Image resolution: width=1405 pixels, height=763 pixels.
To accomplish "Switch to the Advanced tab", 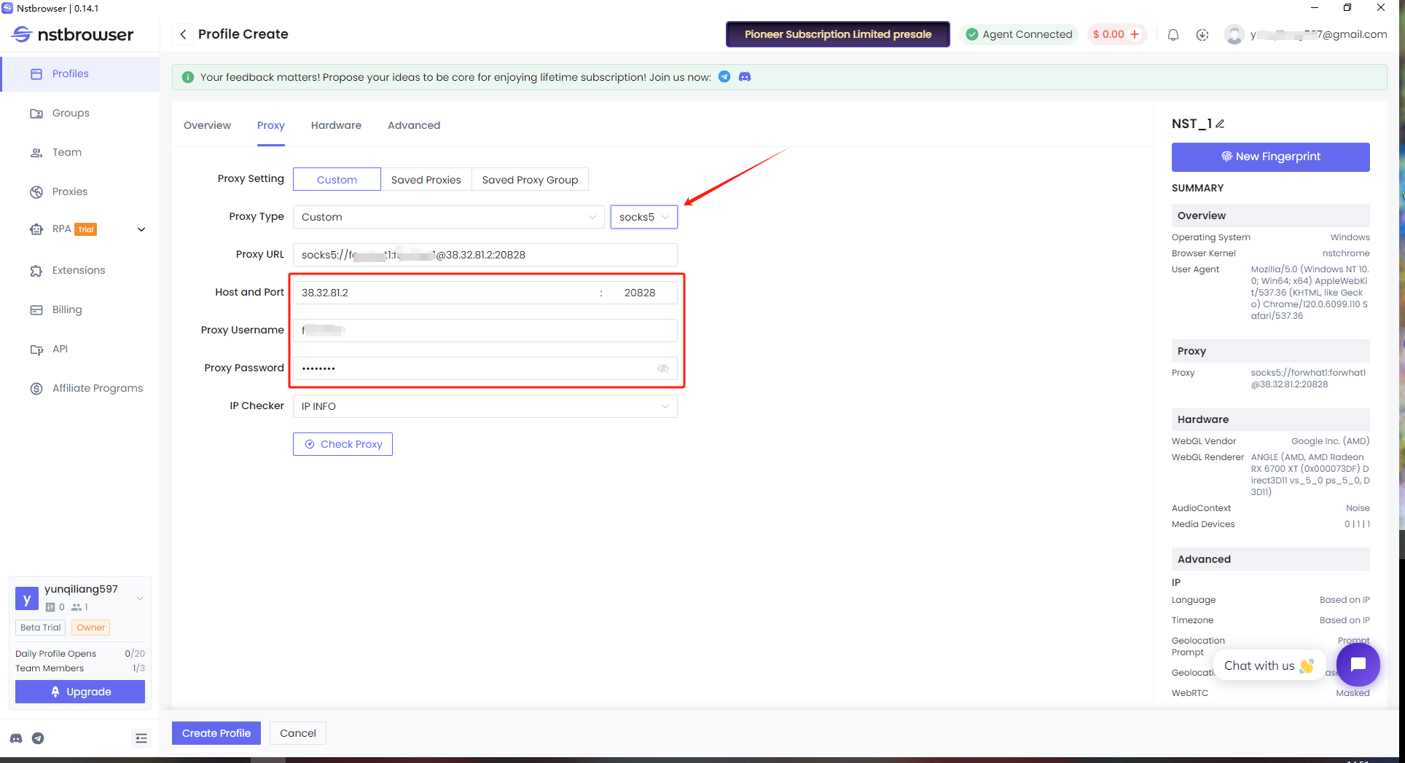I will click(x=414, y=125).
